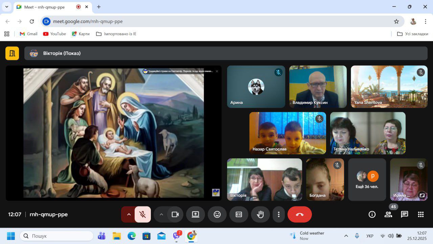This screenshot has width=433, height=244.
Task: Open the Viber icon in the taskbar
Action: pyautogui.click(x=176, y=236)
